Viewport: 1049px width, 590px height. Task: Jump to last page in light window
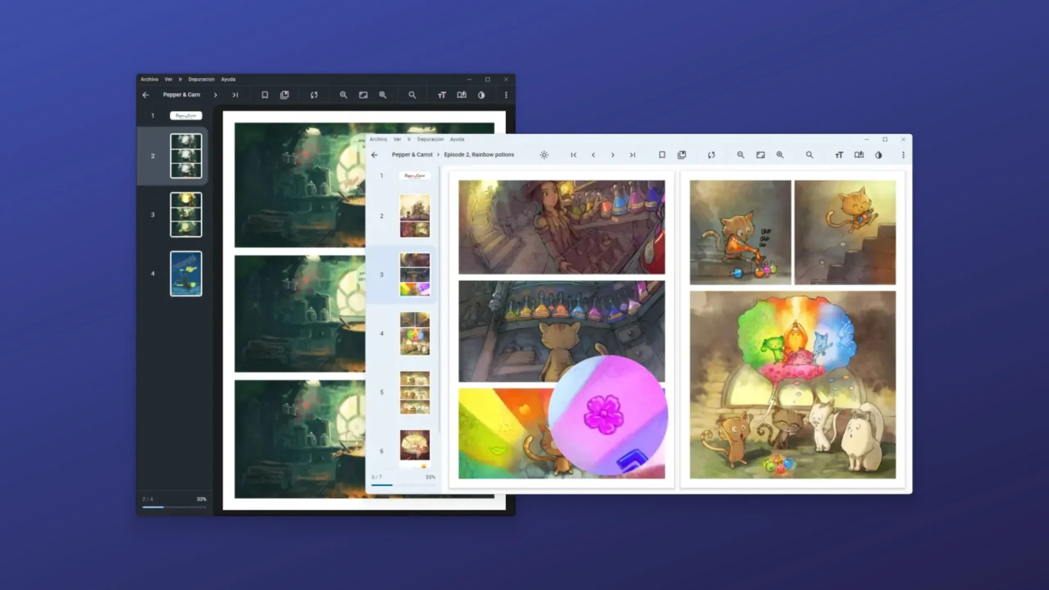(632, 155)
